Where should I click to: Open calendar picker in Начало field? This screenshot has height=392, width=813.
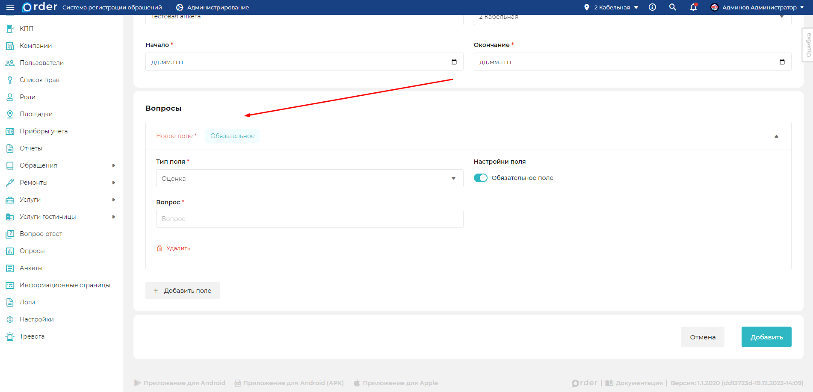tap(454, 62)
